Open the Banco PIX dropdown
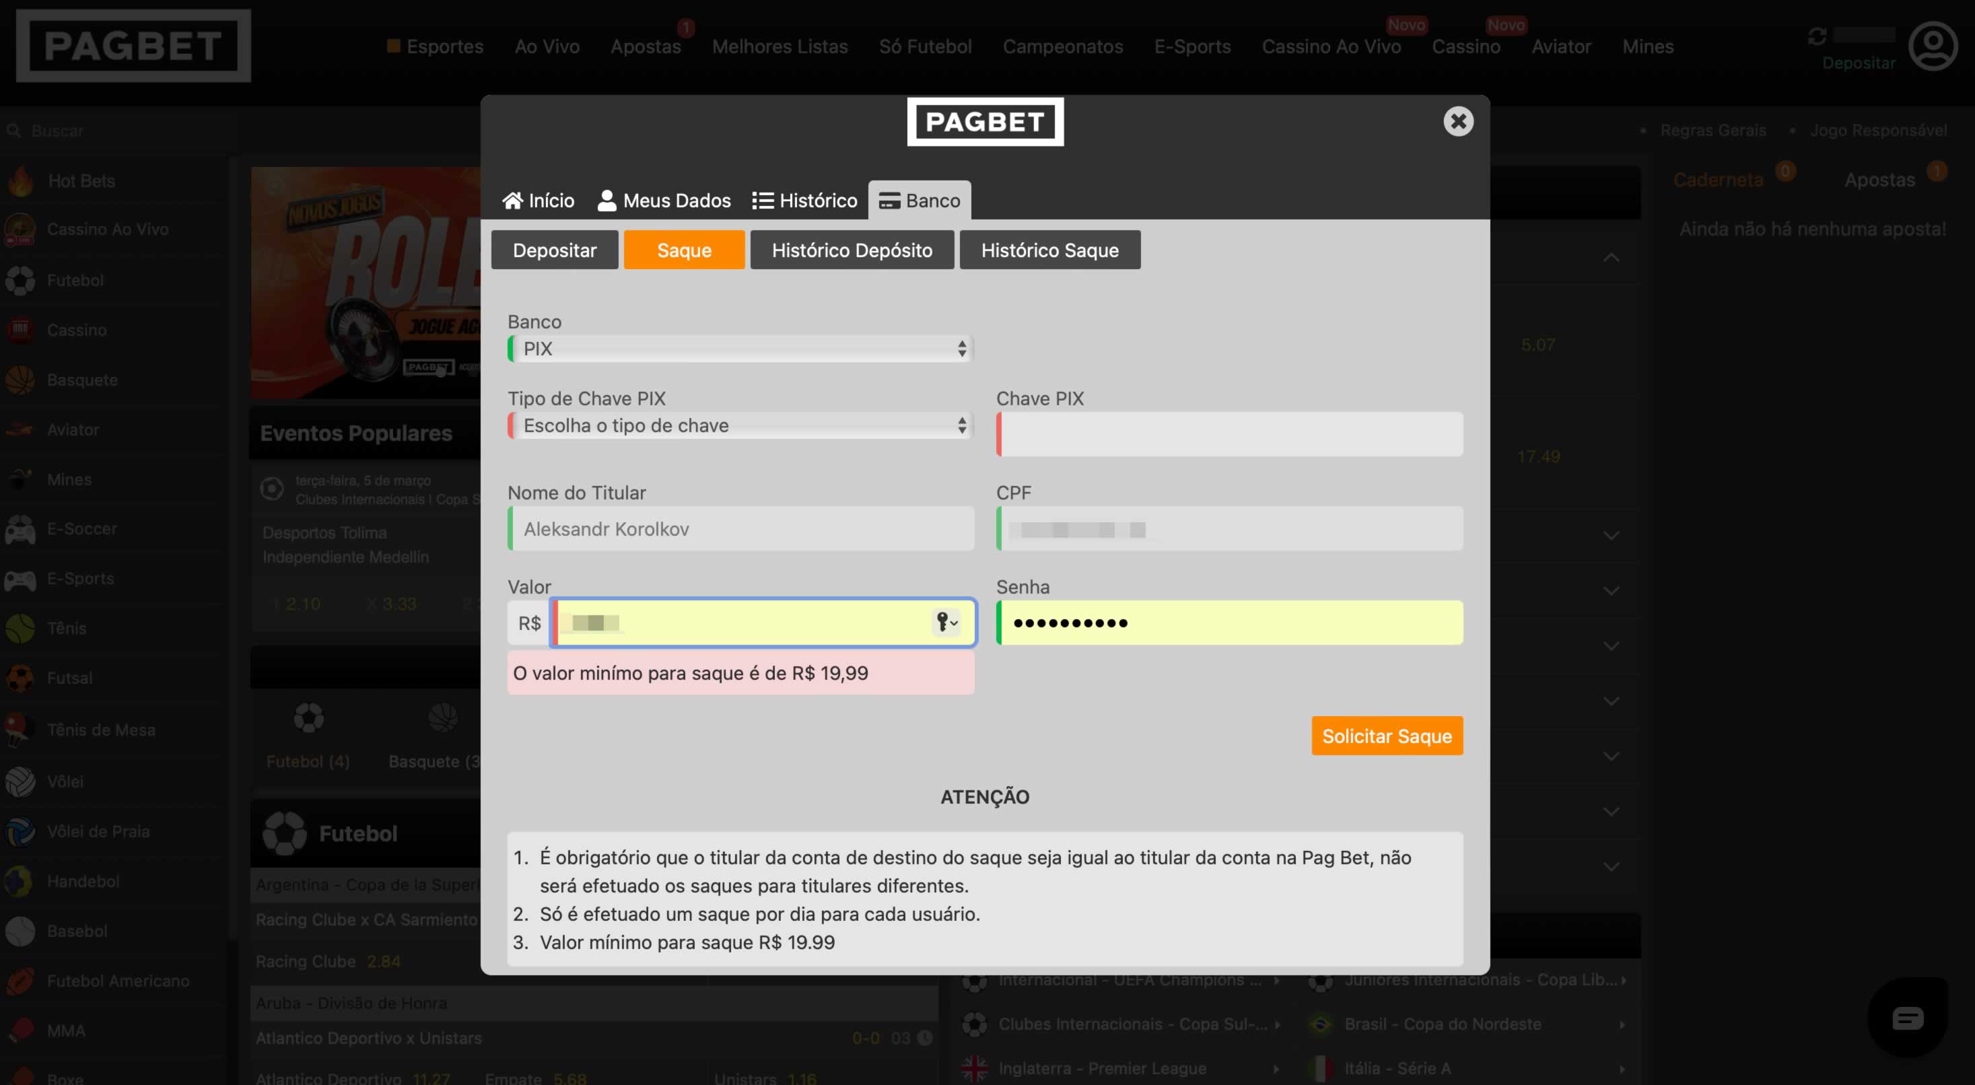 (740, 349)
